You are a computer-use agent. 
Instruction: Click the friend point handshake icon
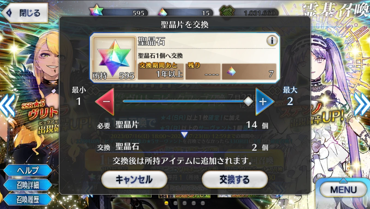click(227, 12)
